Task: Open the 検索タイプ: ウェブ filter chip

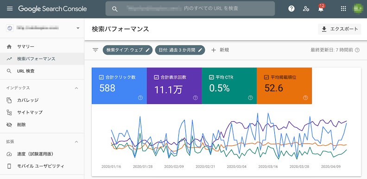Action: tap(127, 50)
